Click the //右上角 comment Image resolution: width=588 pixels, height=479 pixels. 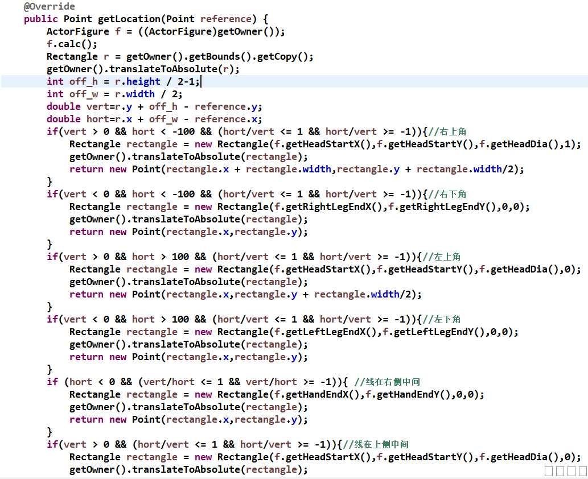(x=447, y=132)
